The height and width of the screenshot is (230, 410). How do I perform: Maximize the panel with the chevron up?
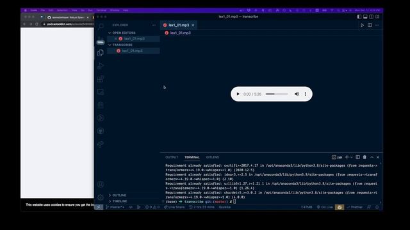click(372, 157)
